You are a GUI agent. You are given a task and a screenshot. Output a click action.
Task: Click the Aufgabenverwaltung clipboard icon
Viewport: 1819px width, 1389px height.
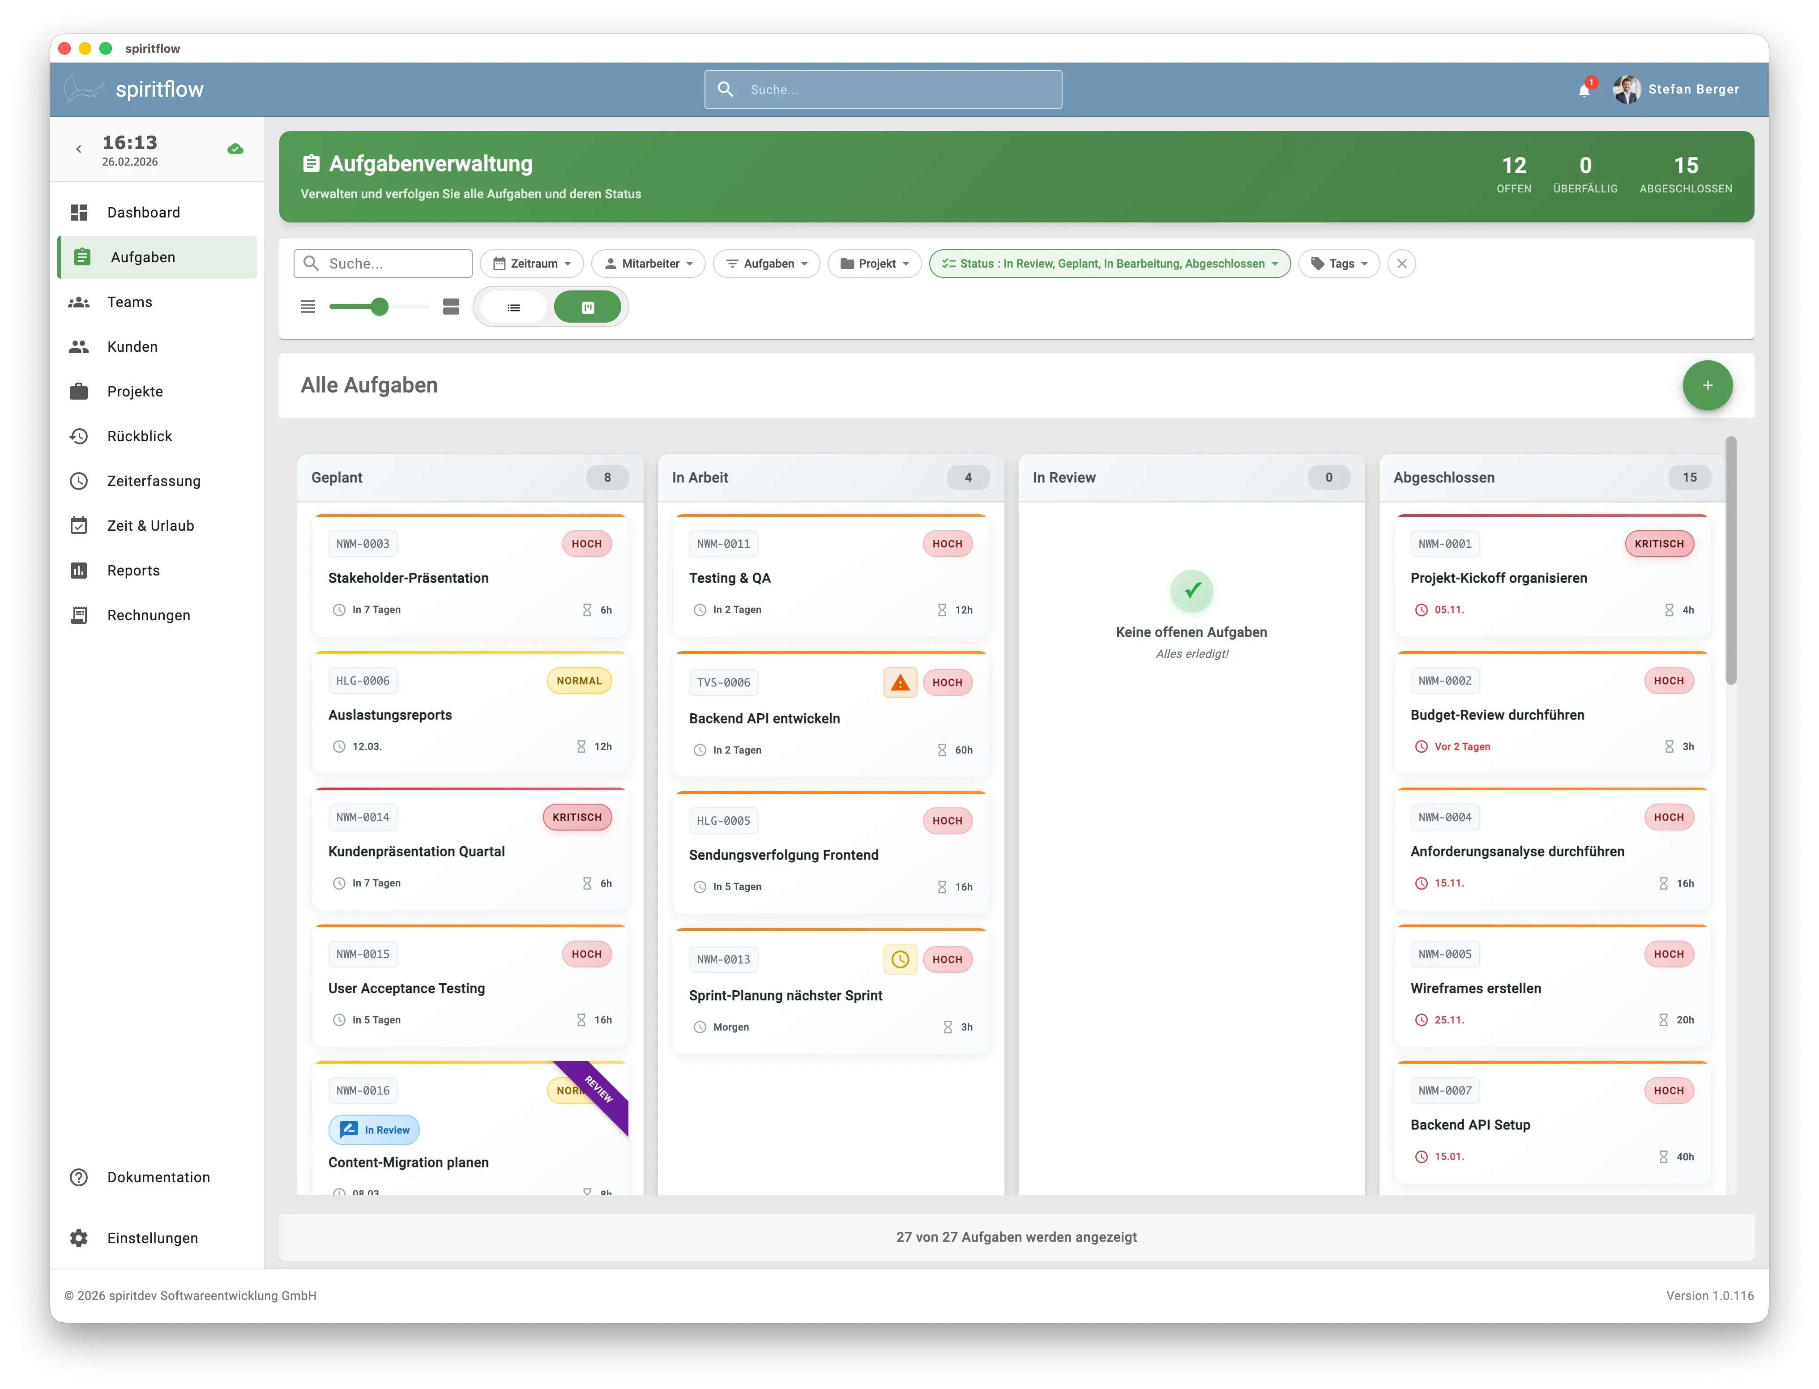point(311,164)
